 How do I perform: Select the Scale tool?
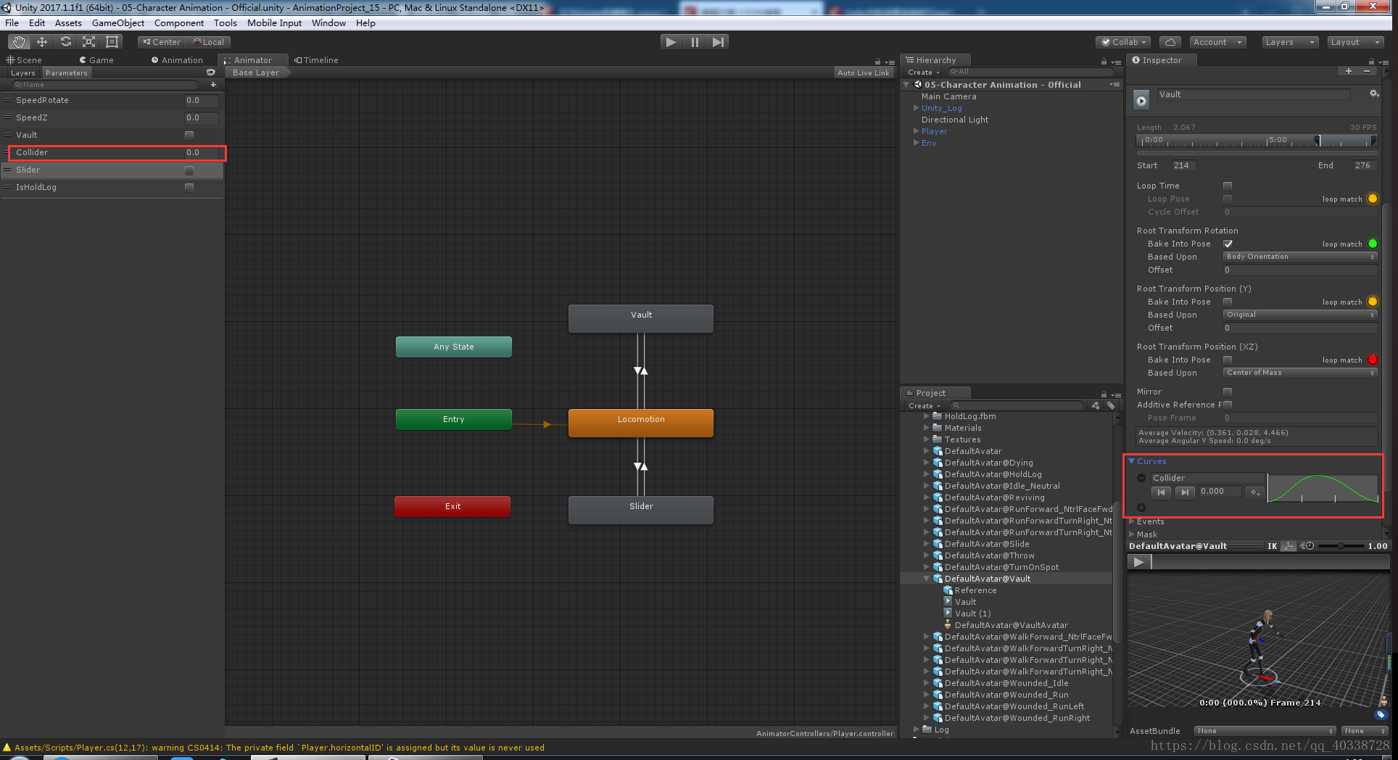[x=88, y=42]
